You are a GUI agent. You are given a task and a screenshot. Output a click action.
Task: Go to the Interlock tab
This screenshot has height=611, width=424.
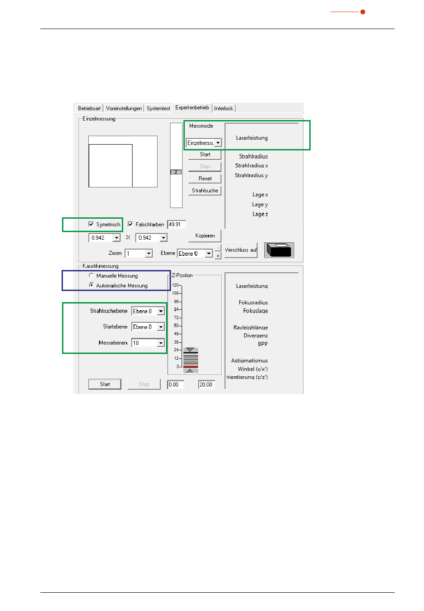pyautogui.click(x=224, y=108)
